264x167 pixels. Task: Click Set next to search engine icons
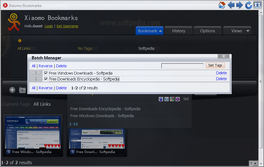click(186, 99)
